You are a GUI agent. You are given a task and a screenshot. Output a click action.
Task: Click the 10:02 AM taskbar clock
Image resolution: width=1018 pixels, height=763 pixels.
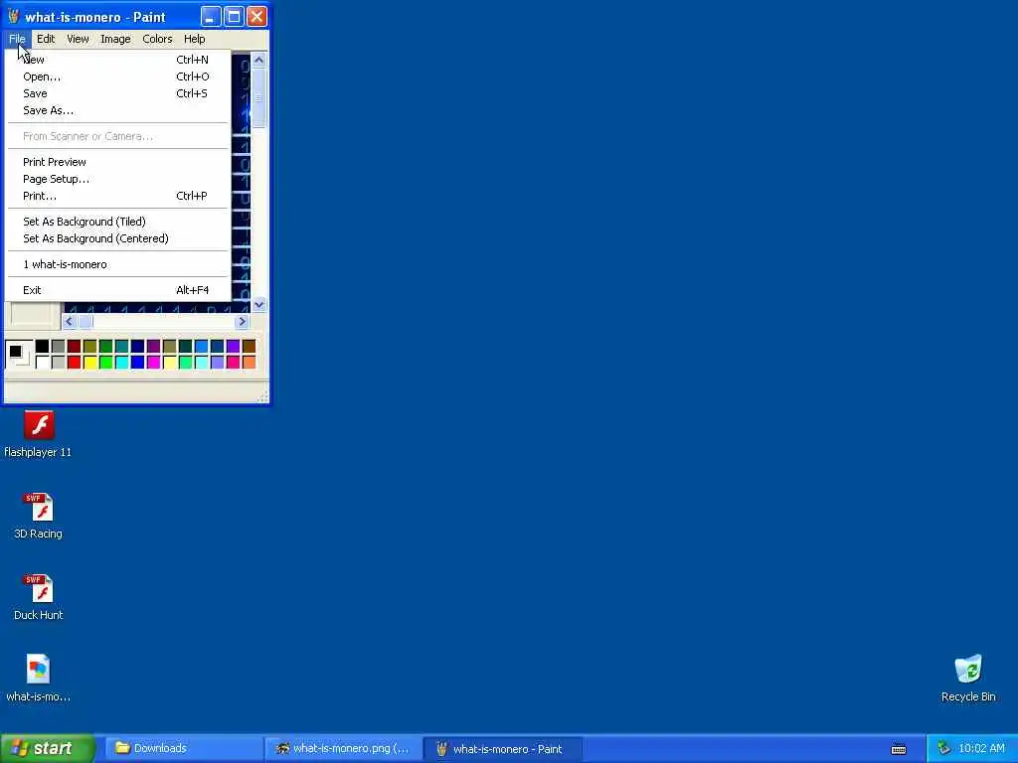[x=981, y=749]
